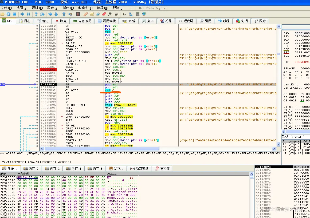
Task: Switch to the 断点 tab
Action: point(61,21)
